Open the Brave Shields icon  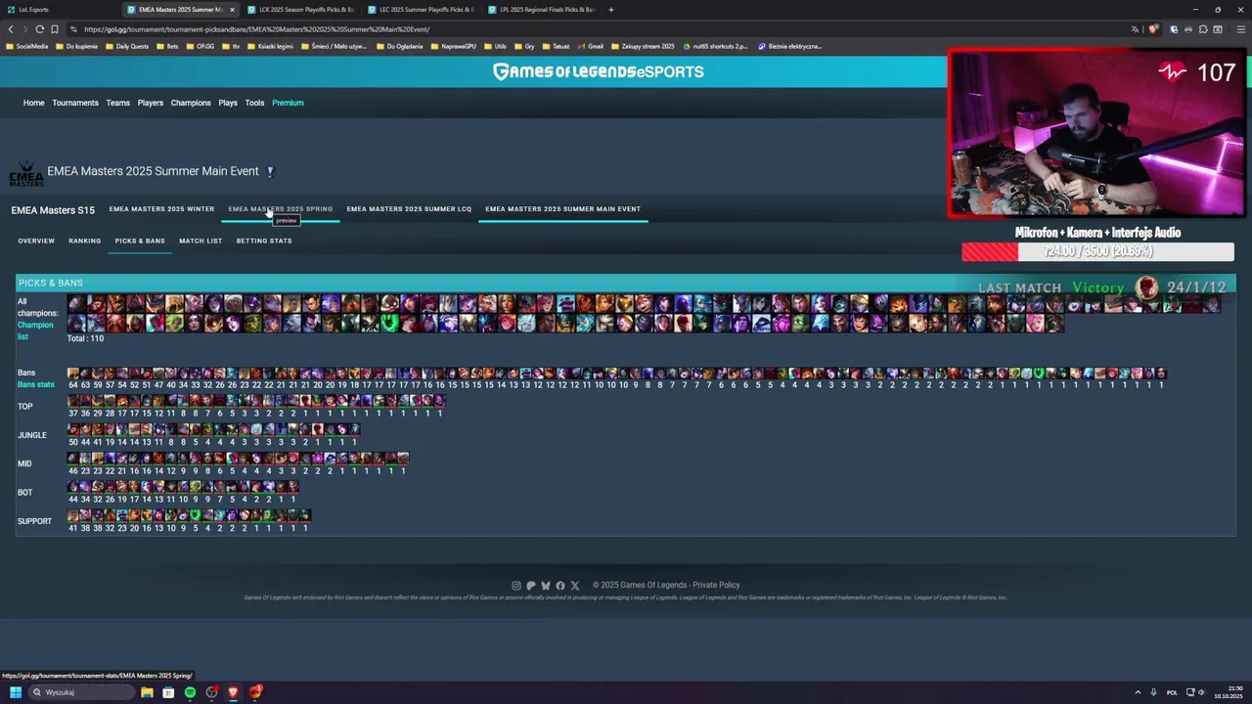pos(1153,29)
